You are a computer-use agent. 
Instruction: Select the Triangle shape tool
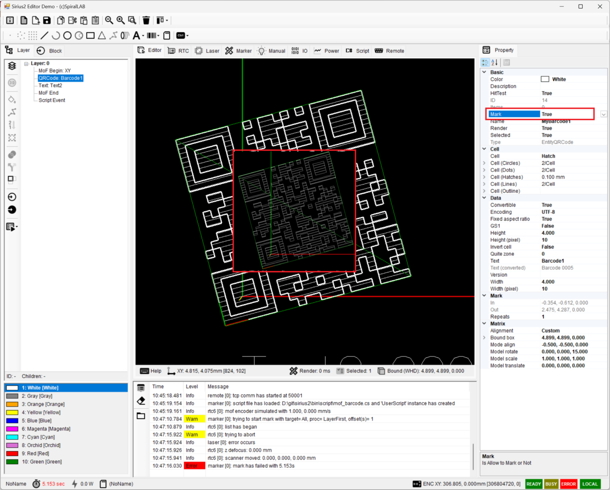tap(102, 35)
